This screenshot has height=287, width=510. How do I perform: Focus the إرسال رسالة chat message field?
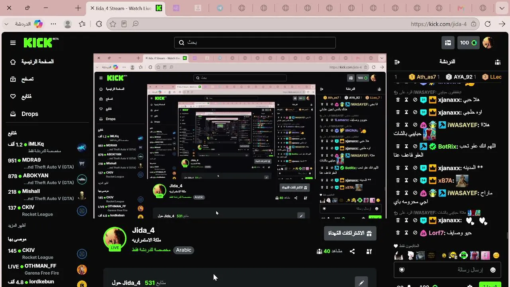coord(447,270)
